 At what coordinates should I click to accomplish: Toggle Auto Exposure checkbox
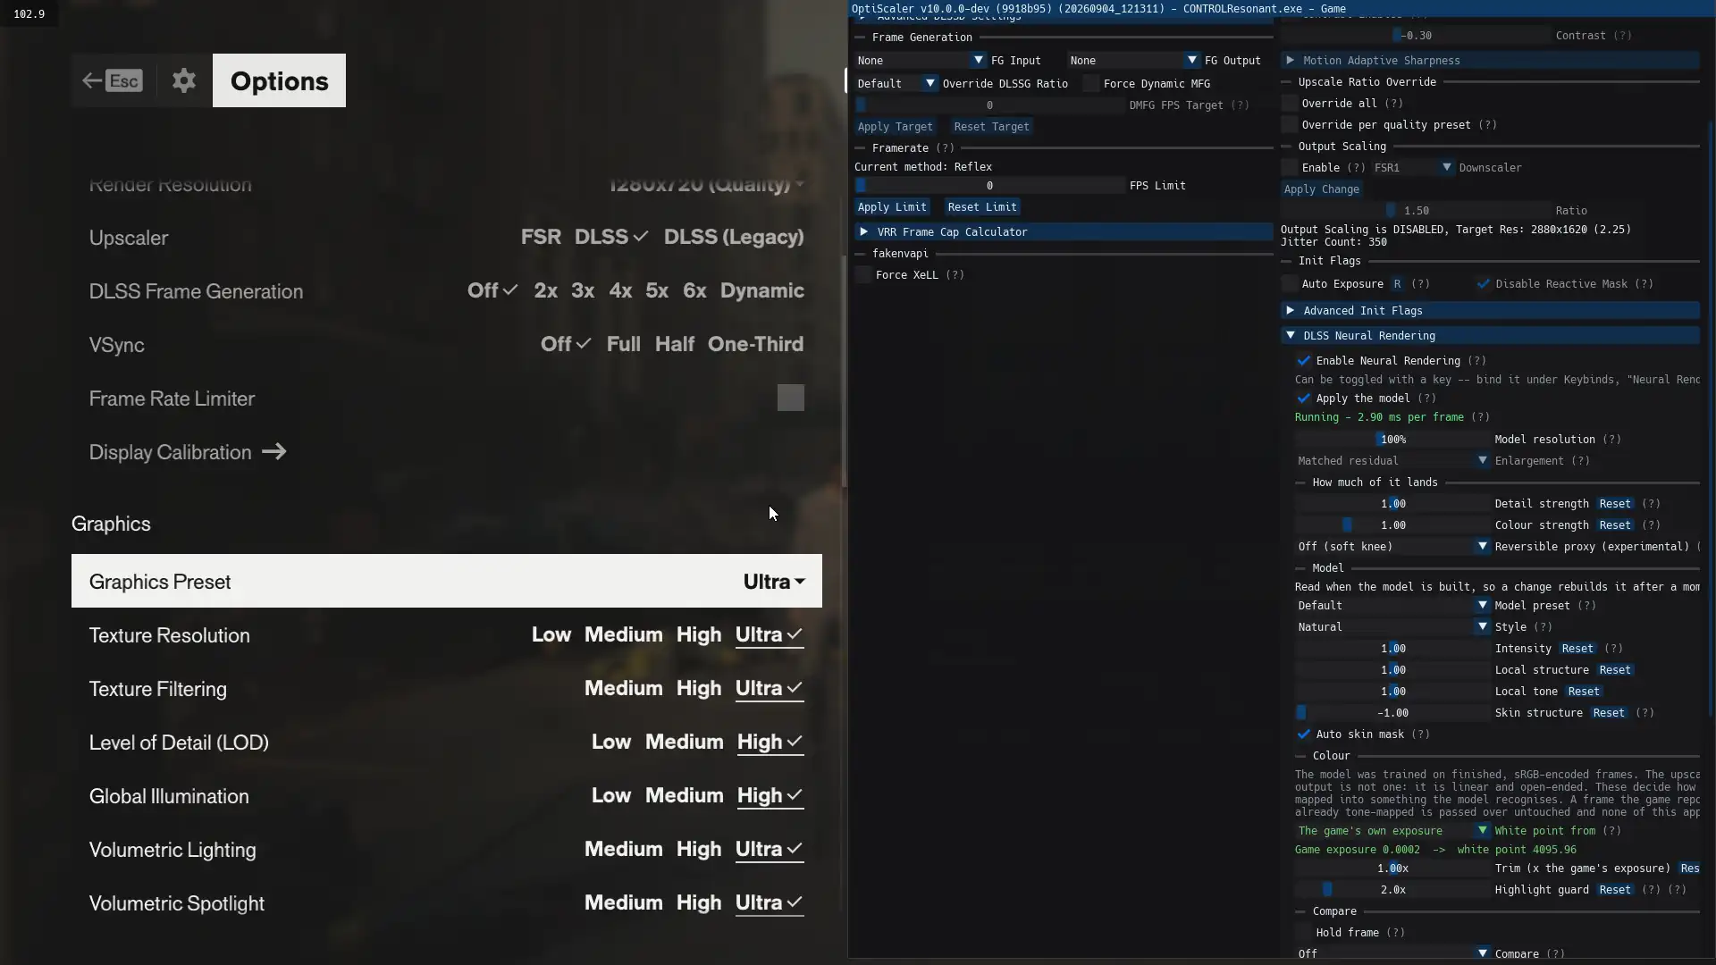(1290, 284)
